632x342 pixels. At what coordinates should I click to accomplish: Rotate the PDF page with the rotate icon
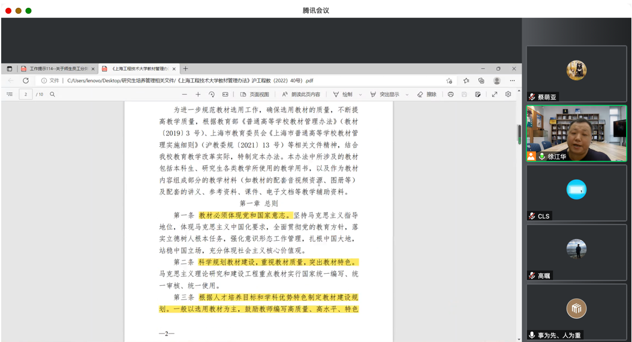212,95
